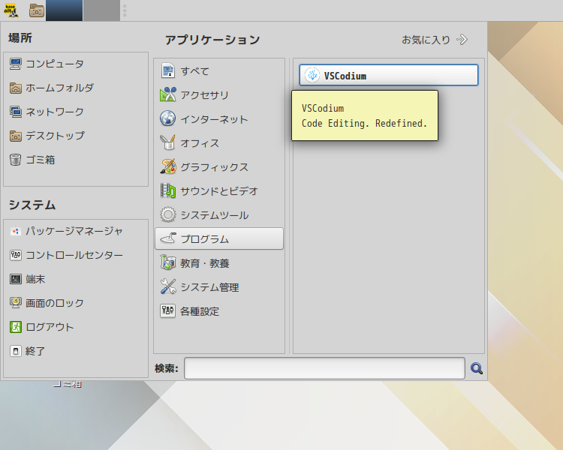
Task: Click the ゴミ箱 trash can icon
Action: click(x=16, y=160)
